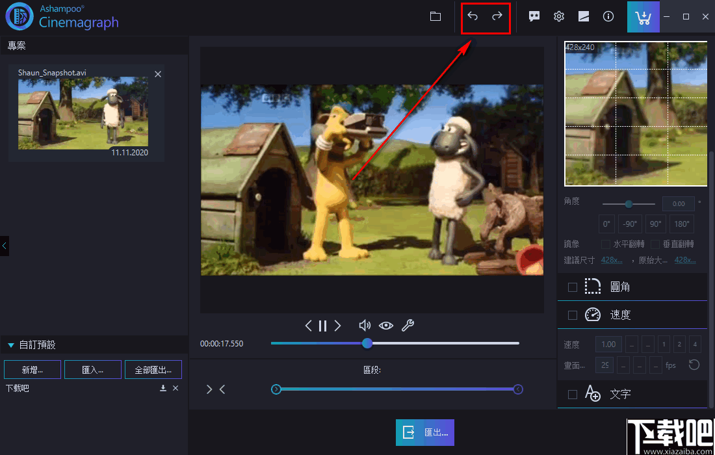This screenshot has width=715, height=455.
Task: Collapse the left panel with the side chevron
Action: coord(4,246)
